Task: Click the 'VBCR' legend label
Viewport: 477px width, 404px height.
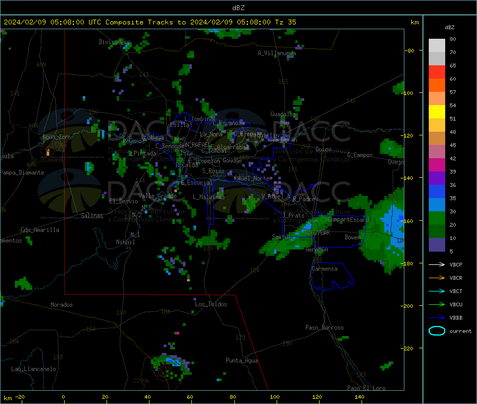Action: click(x=456, y=278)
